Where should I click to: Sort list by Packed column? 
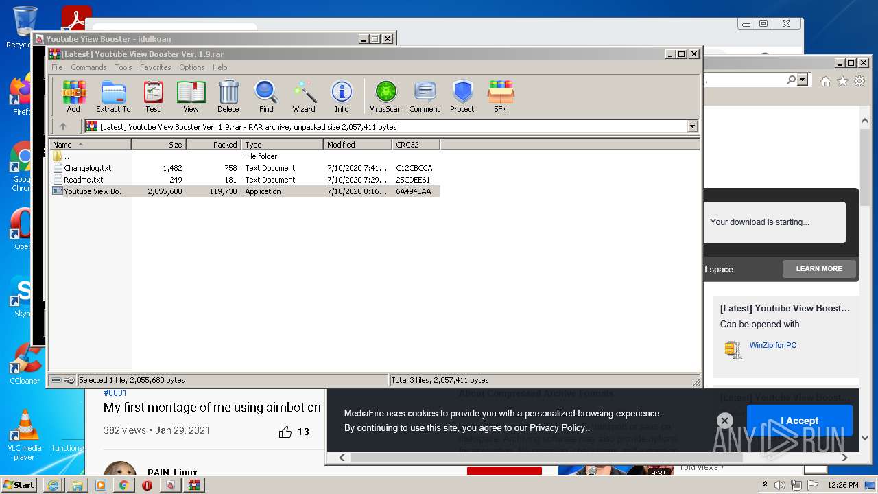click(213, 144)
